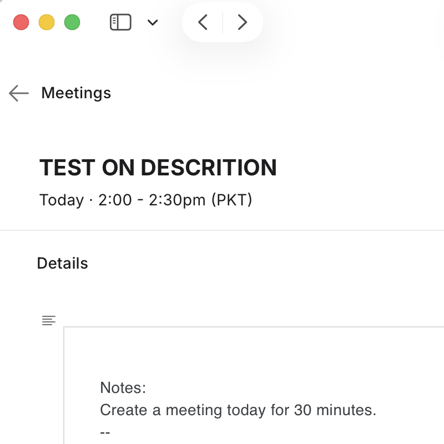Go back using the left chevron
Image resolution: width=444 pixels, height=444 pixels.
(x=203, y=22)
